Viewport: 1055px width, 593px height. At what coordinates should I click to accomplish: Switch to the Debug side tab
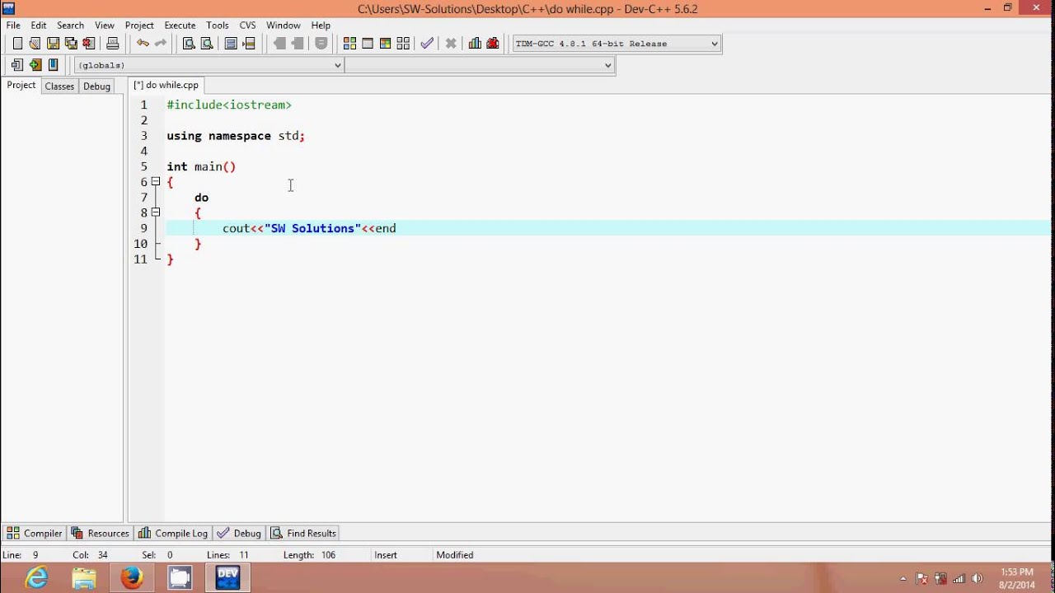click(96, 86)
